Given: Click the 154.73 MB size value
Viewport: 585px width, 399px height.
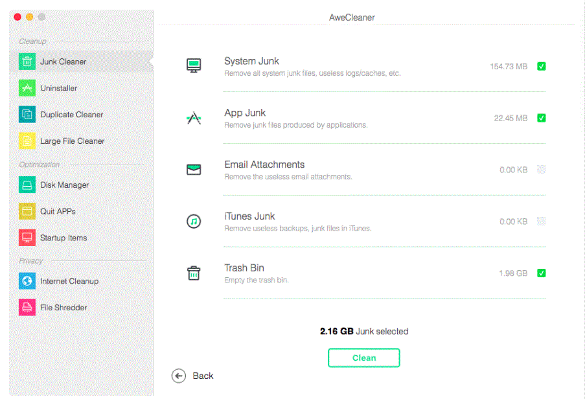Looking at the screenshot, I should tap(509, 67).
